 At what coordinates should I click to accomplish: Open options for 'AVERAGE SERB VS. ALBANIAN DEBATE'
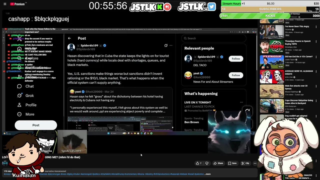316,71
